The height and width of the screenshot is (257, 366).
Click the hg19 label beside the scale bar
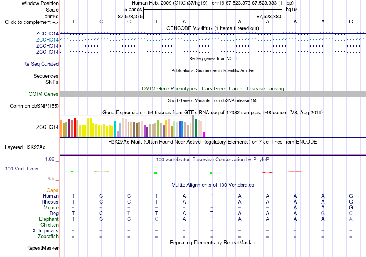(x=291, y=10)
